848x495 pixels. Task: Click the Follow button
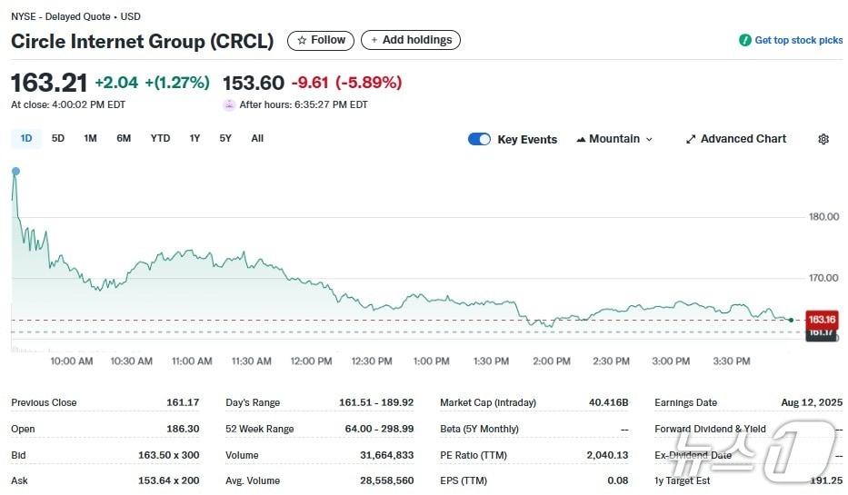pos(321,40)
